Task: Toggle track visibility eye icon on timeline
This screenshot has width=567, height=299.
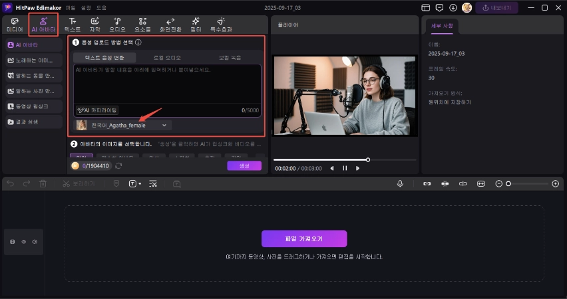Action: (23, 242)
